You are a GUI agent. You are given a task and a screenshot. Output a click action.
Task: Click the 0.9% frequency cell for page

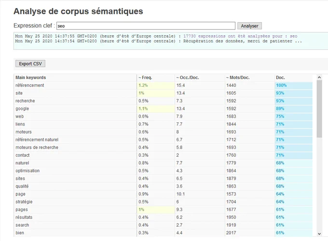[x=156, y=194]
